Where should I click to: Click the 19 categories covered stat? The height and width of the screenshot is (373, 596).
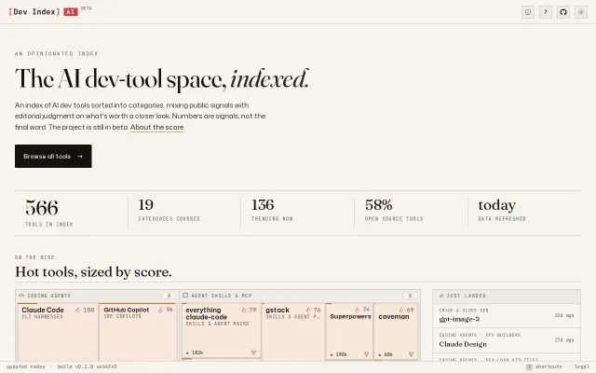click(x=169, y=210)
